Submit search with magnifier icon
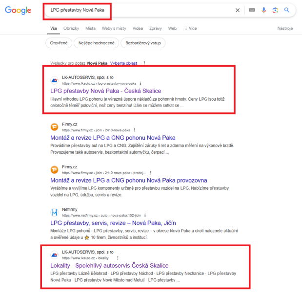Screen dimensions: 302x292 click(287, 10)
